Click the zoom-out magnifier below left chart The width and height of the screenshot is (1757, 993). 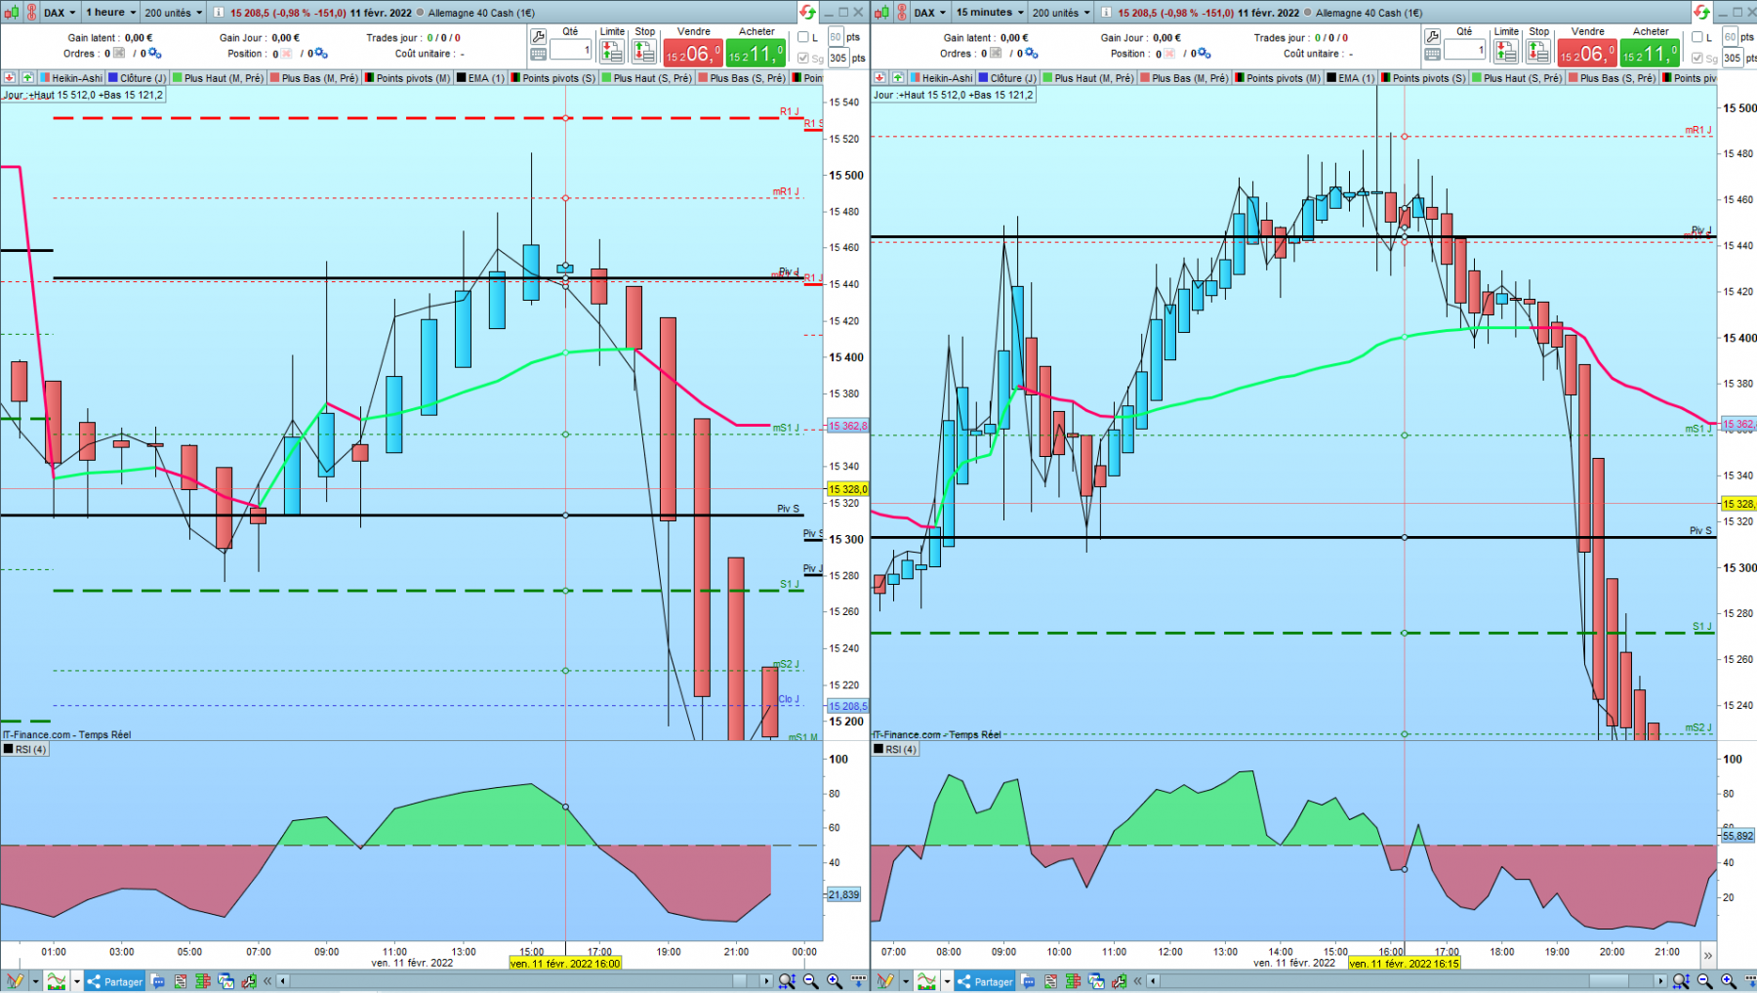pyautogui.click(x=810, y=981)
